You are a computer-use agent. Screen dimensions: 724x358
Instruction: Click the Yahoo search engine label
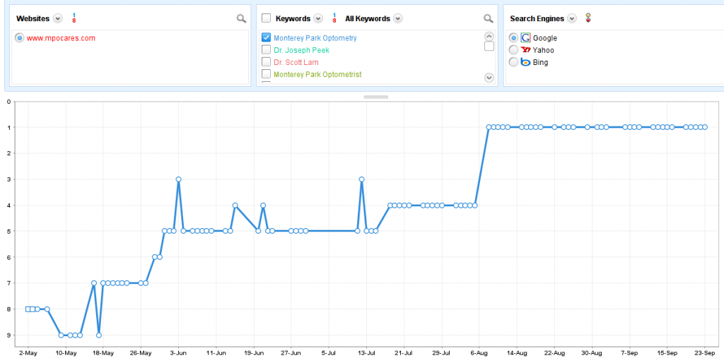click(x=544, y=50)
